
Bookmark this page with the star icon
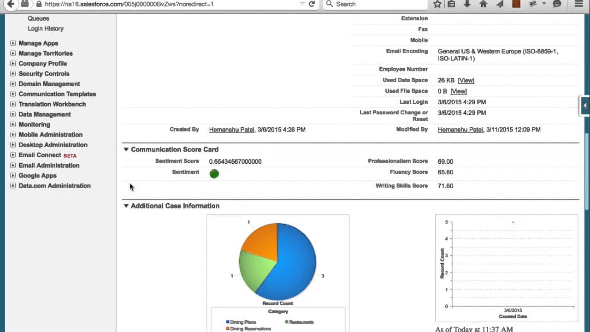tap(437, 4)
